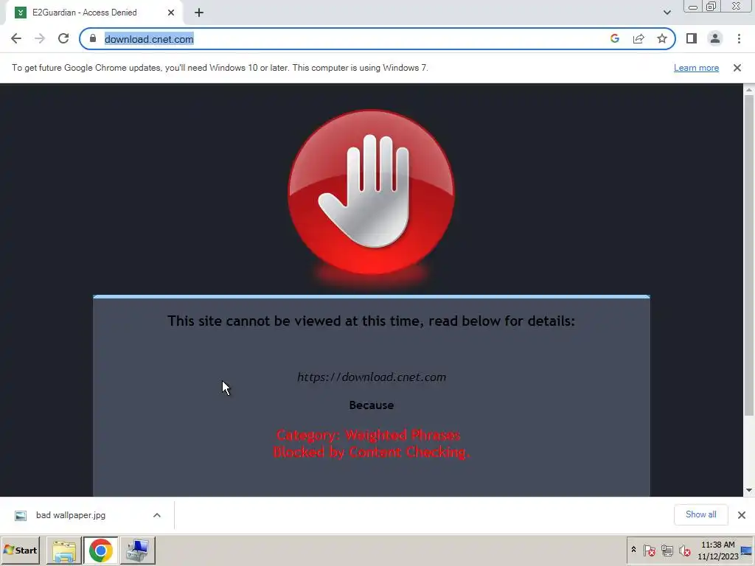Go back to the previous page

coord(16,38)
